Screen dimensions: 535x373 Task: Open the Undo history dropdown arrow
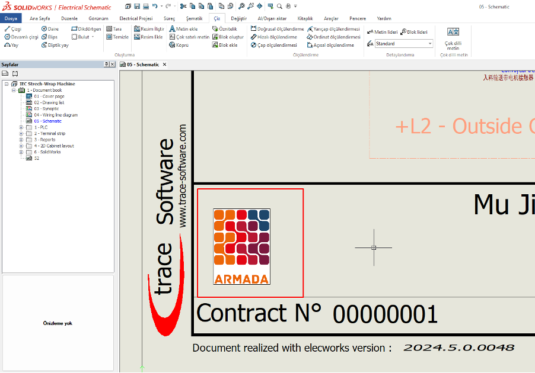tap(161, 6)
